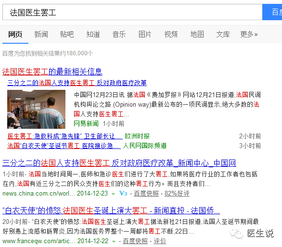
Task: Click the blue V3 verification badge
Action: coord(123,194)
